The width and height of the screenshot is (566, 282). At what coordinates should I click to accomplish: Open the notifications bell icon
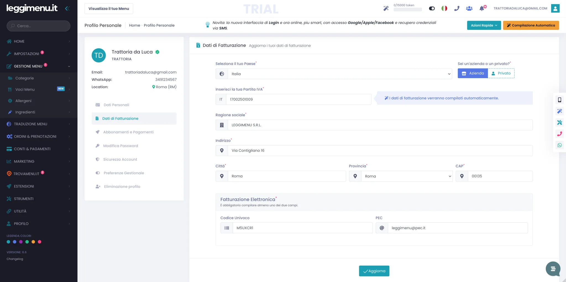click(x=482, y=8)
